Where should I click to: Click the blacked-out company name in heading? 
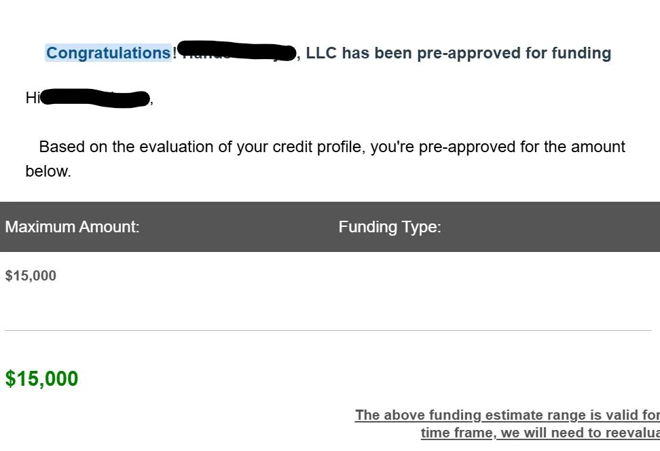(x=236, y=51)
